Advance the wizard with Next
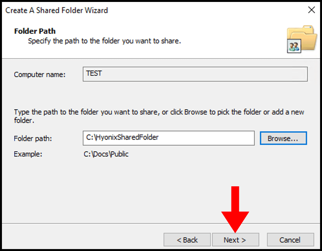The height and width of the screenshot is (251, 322). 236,240
